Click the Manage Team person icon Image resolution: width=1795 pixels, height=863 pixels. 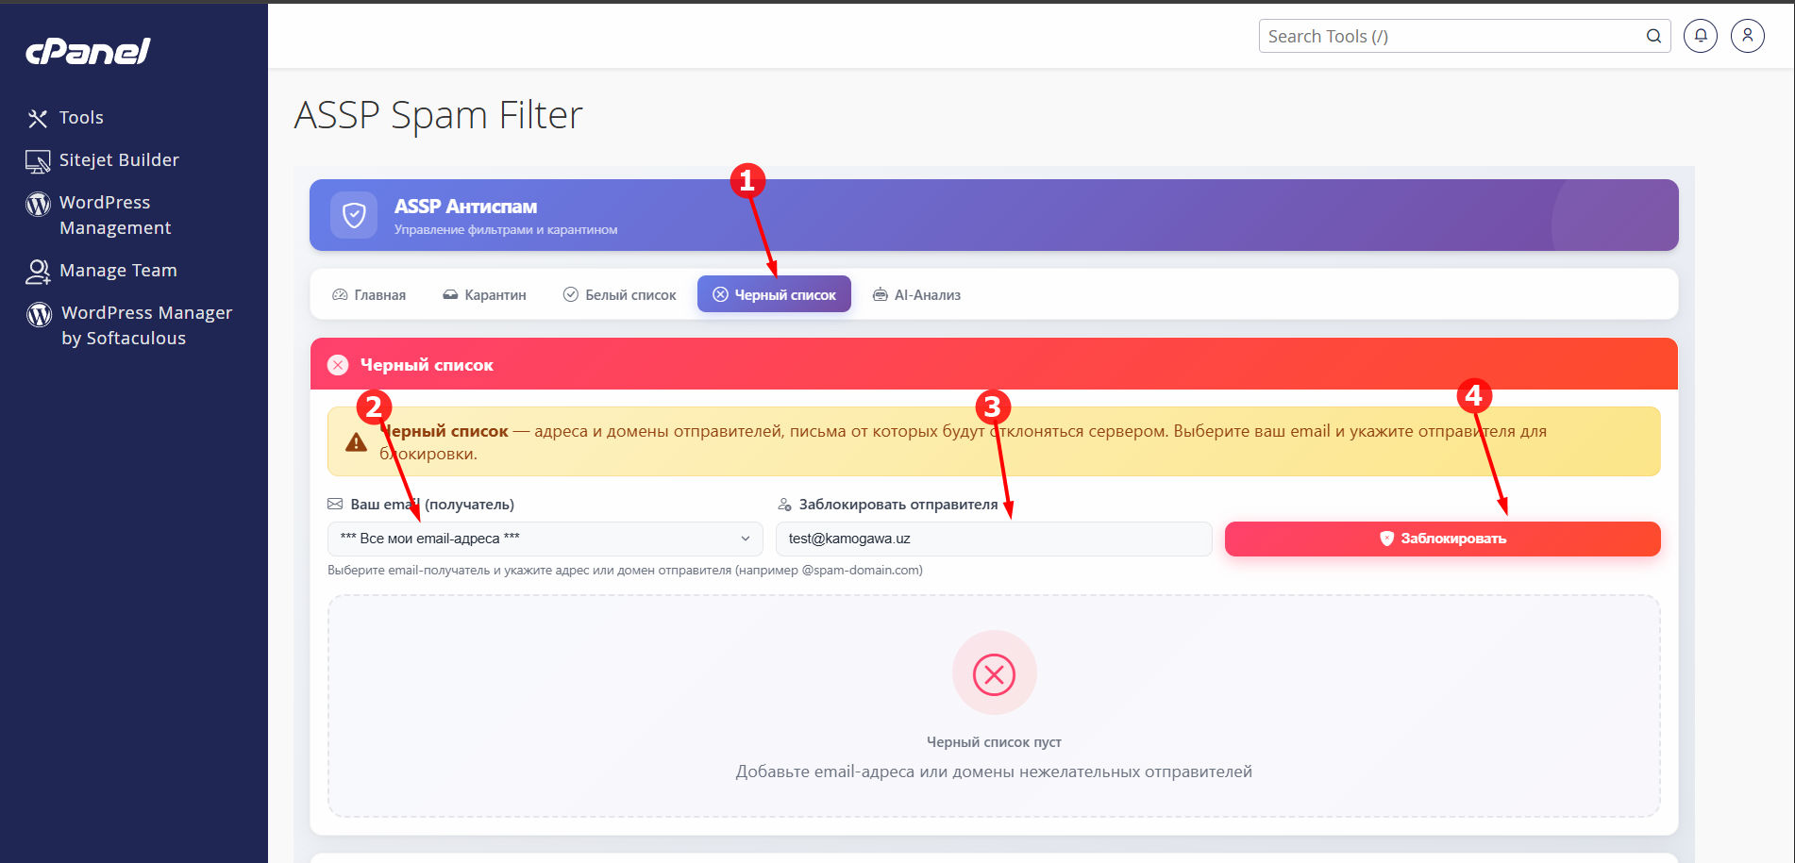38,272
